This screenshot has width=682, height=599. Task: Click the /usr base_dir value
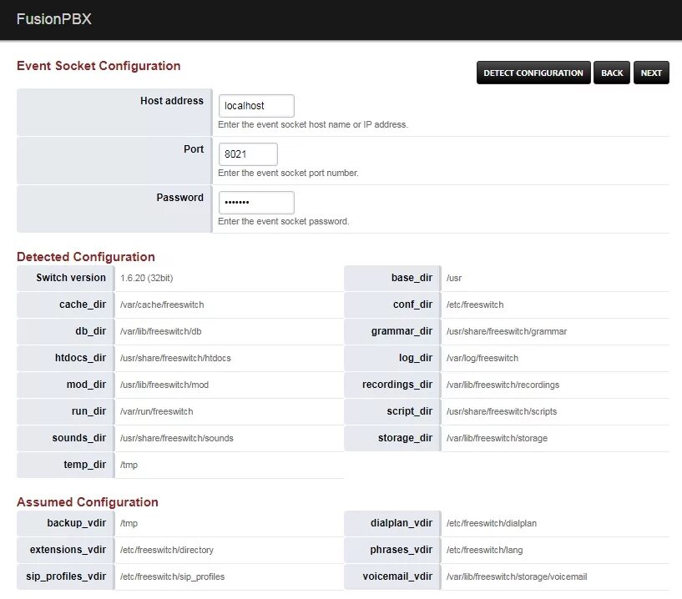coord(454,278)
